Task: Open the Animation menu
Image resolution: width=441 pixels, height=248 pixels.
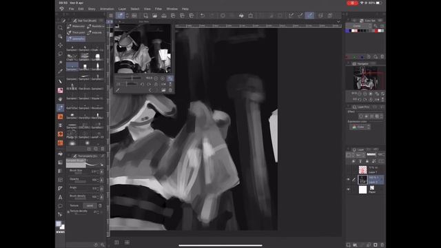Action: pyautogui.click(x=107, y=9)
